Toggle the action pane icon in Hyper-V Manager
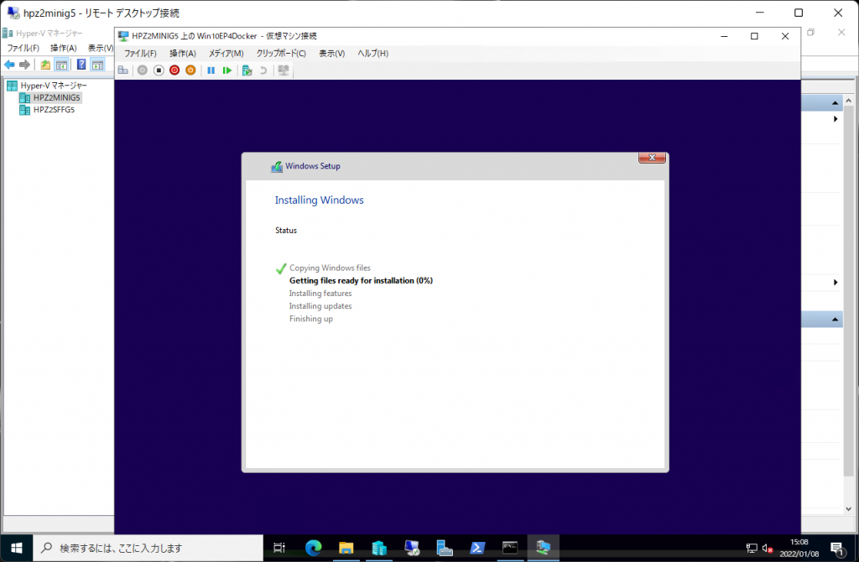This screenshot has height=562, width=859. pyautogui.click(x=97, y=65)
